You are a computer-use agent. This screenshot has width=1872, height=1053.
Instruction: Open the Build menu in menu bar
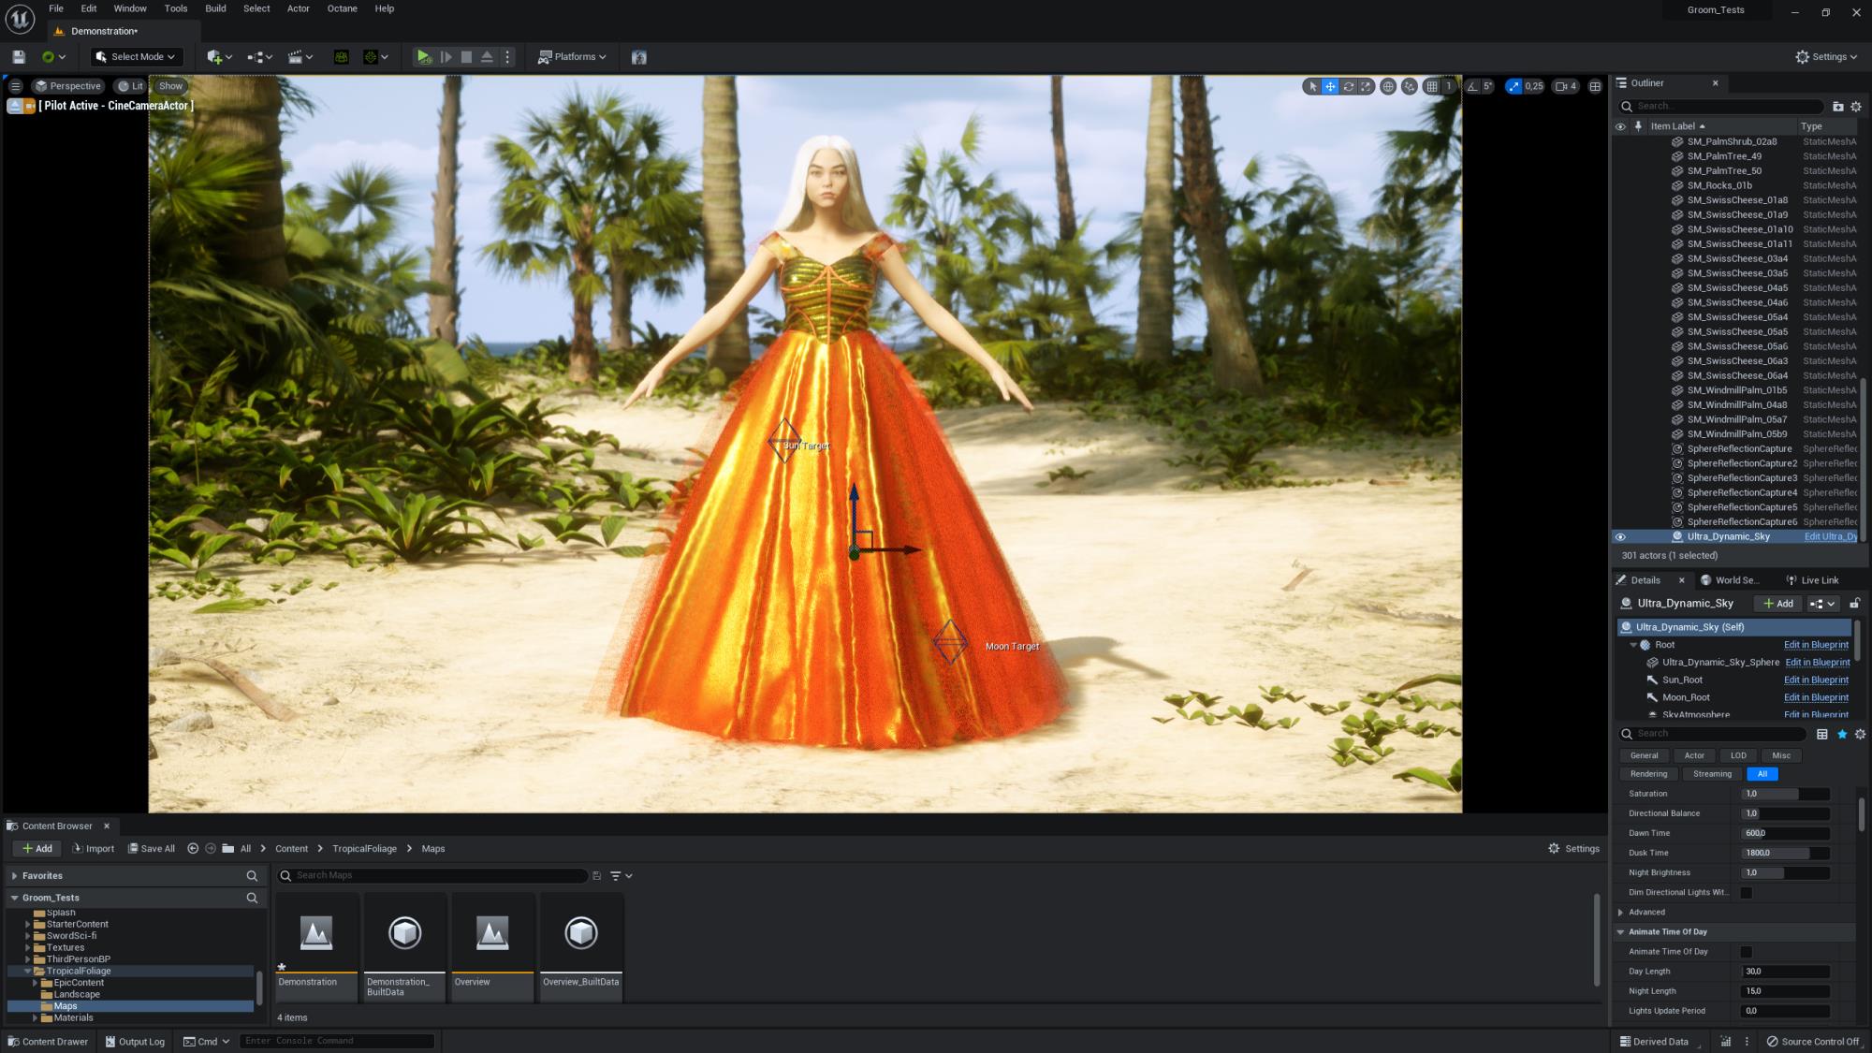(x=215, y=9)
